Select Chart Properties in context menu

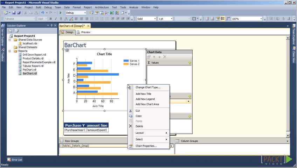pyautogui.click(x=146, y=146)
